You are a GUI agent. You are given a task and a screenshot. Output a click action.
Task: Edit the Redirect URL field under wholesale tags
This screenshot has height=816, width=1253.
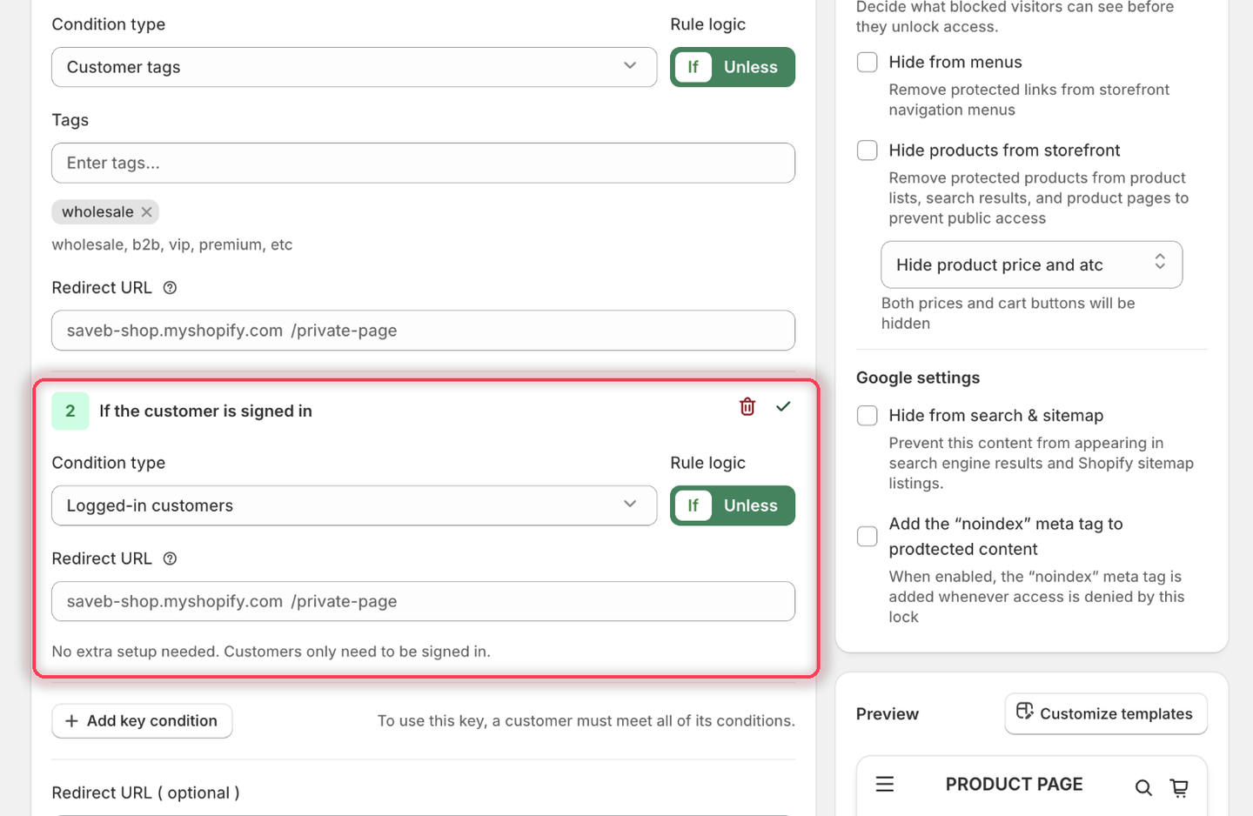point(423,331)
